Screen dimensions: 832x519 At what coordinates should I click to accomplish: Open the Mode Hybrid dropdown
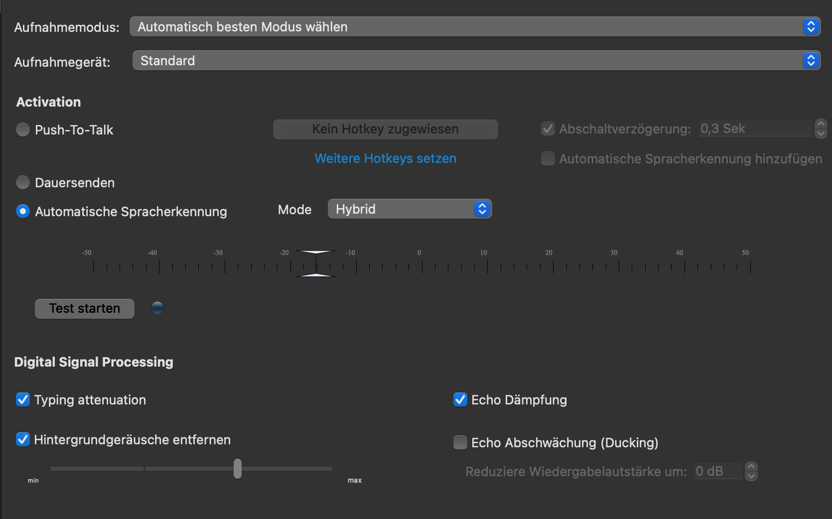(x=410, y=209)
